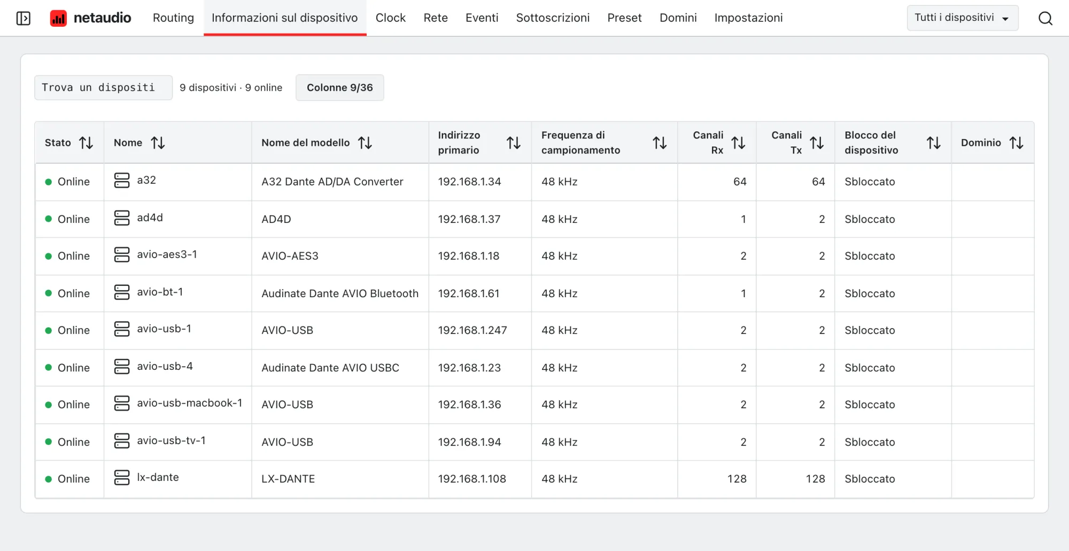The image size is (1069, 551).
Task: Click the netaudio logo icon
Action: pyautogui.click(x=58, y=18)
